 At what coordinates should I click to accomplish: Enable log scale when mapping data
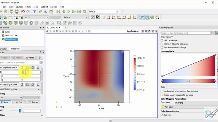pyautogui.click(x=162, y=91)
